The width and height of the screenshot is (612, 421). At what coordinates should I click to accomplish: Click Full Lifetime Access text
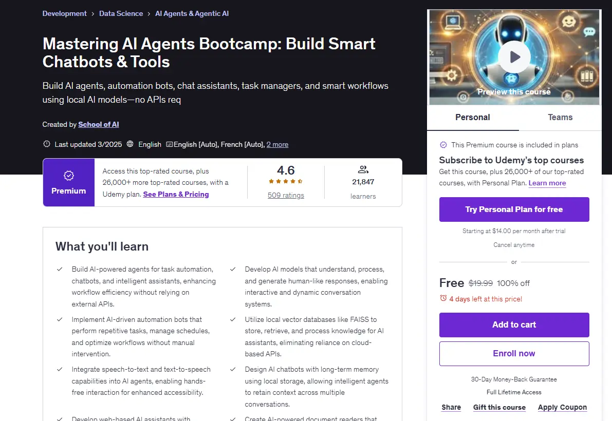pos(514,392)
